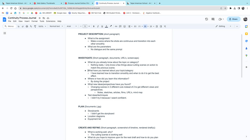Viewport: 250px width, 140px height.
Task: Click the Undo icon in the toolbar
Action: [19, 26]
